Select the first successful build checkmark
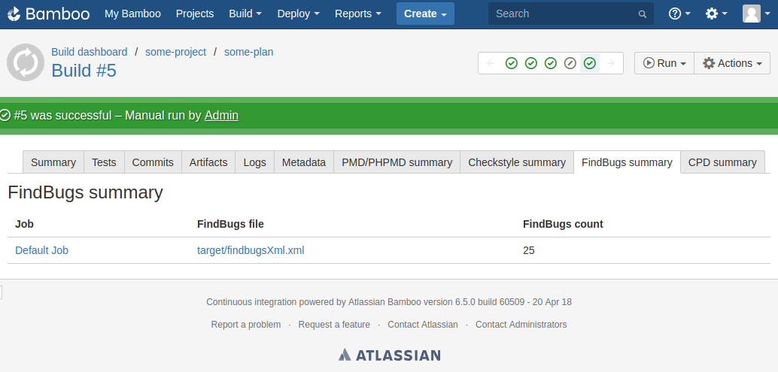 511,63
